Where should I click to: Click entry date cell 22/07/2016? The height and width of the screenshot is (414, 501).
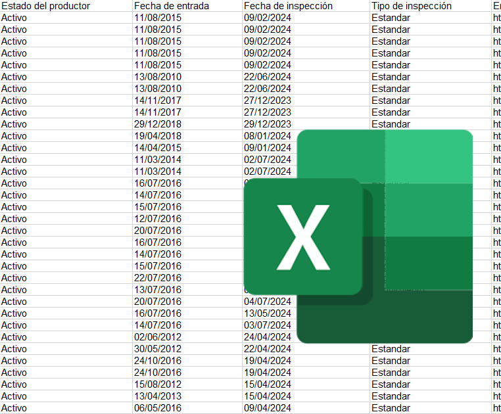coord(158,278)
